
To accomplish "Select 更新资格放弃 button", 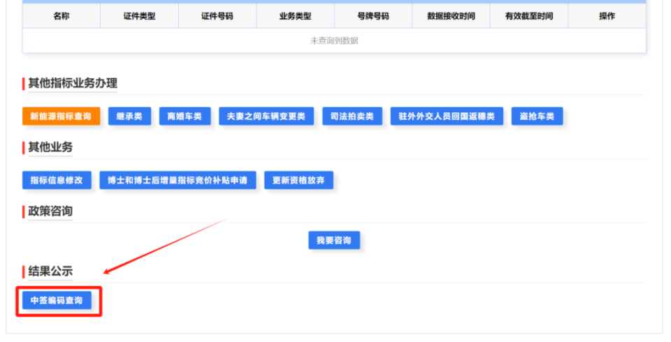I will 298,180.
